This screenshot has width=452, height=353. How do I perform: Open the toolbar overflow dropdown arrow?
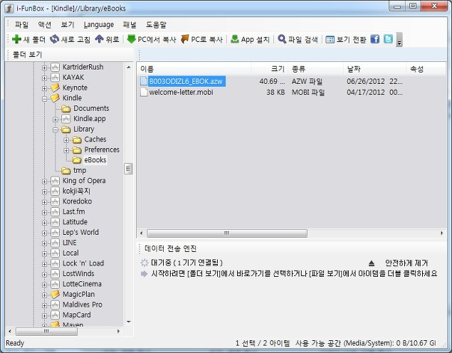(399, 39)
